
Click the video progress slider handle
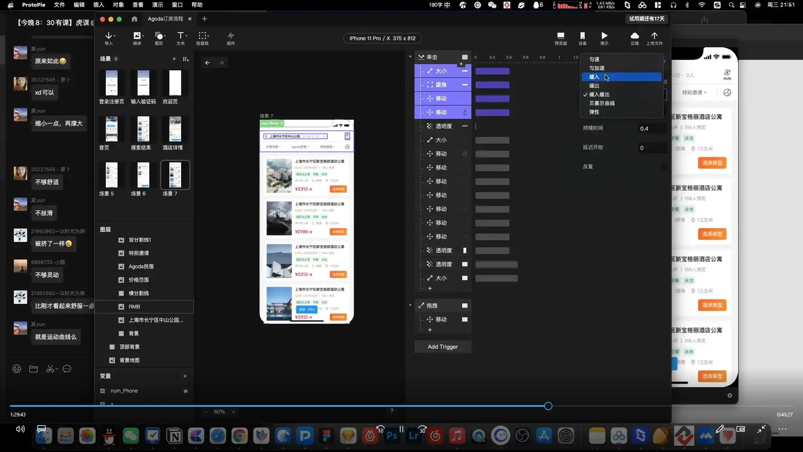tap(548, 406)
